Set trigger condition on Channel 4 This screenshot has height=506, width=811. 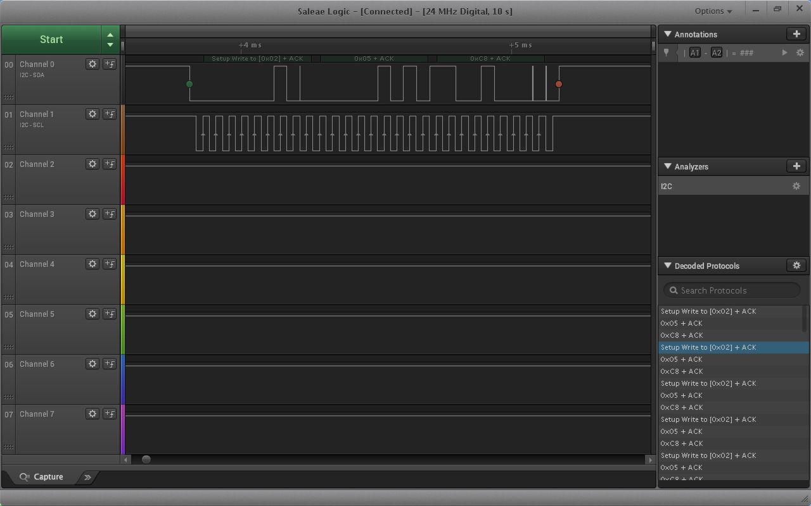click(110, 264)
